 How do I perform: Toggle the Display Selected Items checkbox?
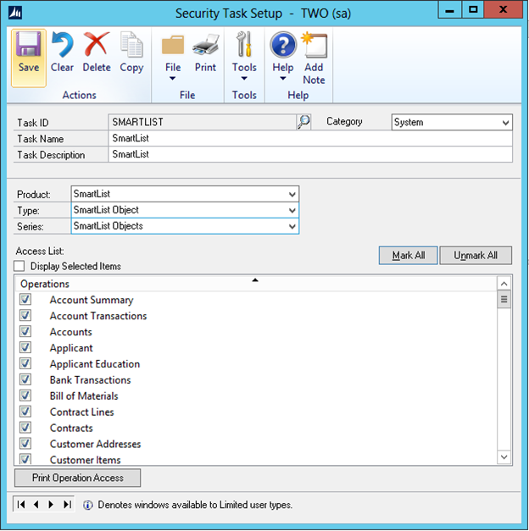(19, 266)
